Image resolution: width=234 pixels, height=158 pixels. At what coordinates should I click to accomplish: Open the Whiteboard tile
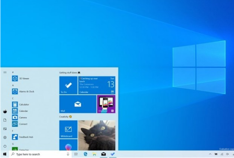(x=68, y=129)
